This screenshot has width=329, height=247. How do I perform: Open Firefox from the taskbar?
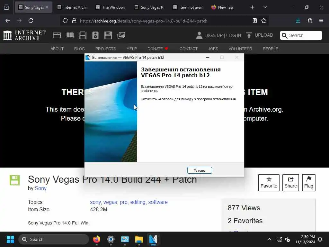point(96,239)
